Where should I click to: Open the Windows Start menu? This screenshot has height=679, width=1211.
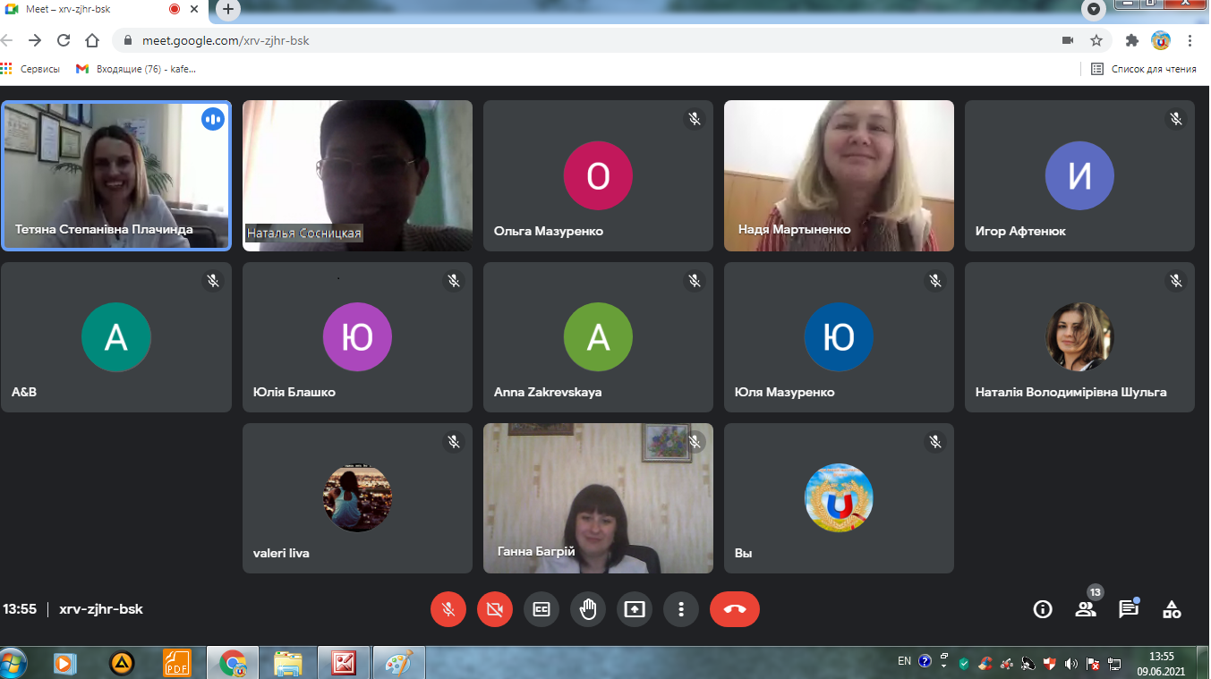tap(13, 664)
